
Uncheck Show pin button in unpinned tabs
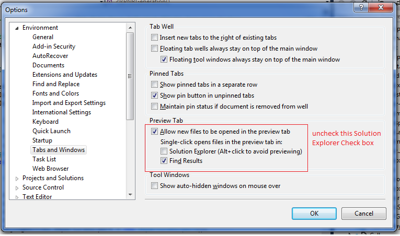[154, 96]
